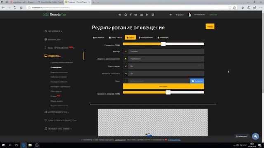Go to browser home page icon
Screen dimensions: 264x148
click(21, 7)
